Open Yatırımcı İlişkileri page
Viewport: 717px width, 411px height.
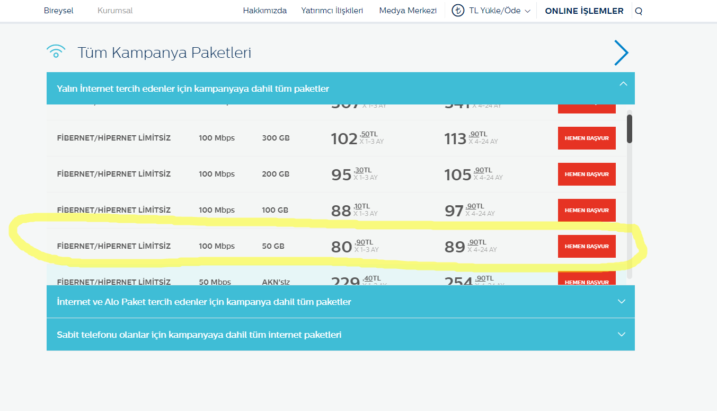332,11
